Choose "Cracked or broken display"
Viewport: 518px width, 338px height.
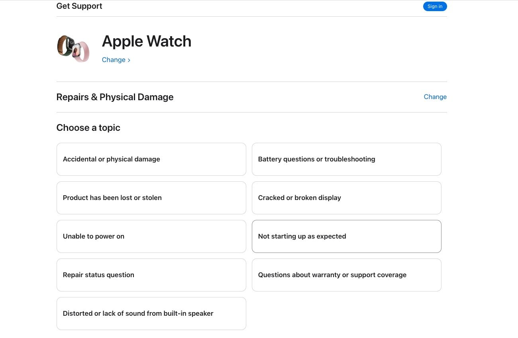pyautogui.click(x=346, y=198)
